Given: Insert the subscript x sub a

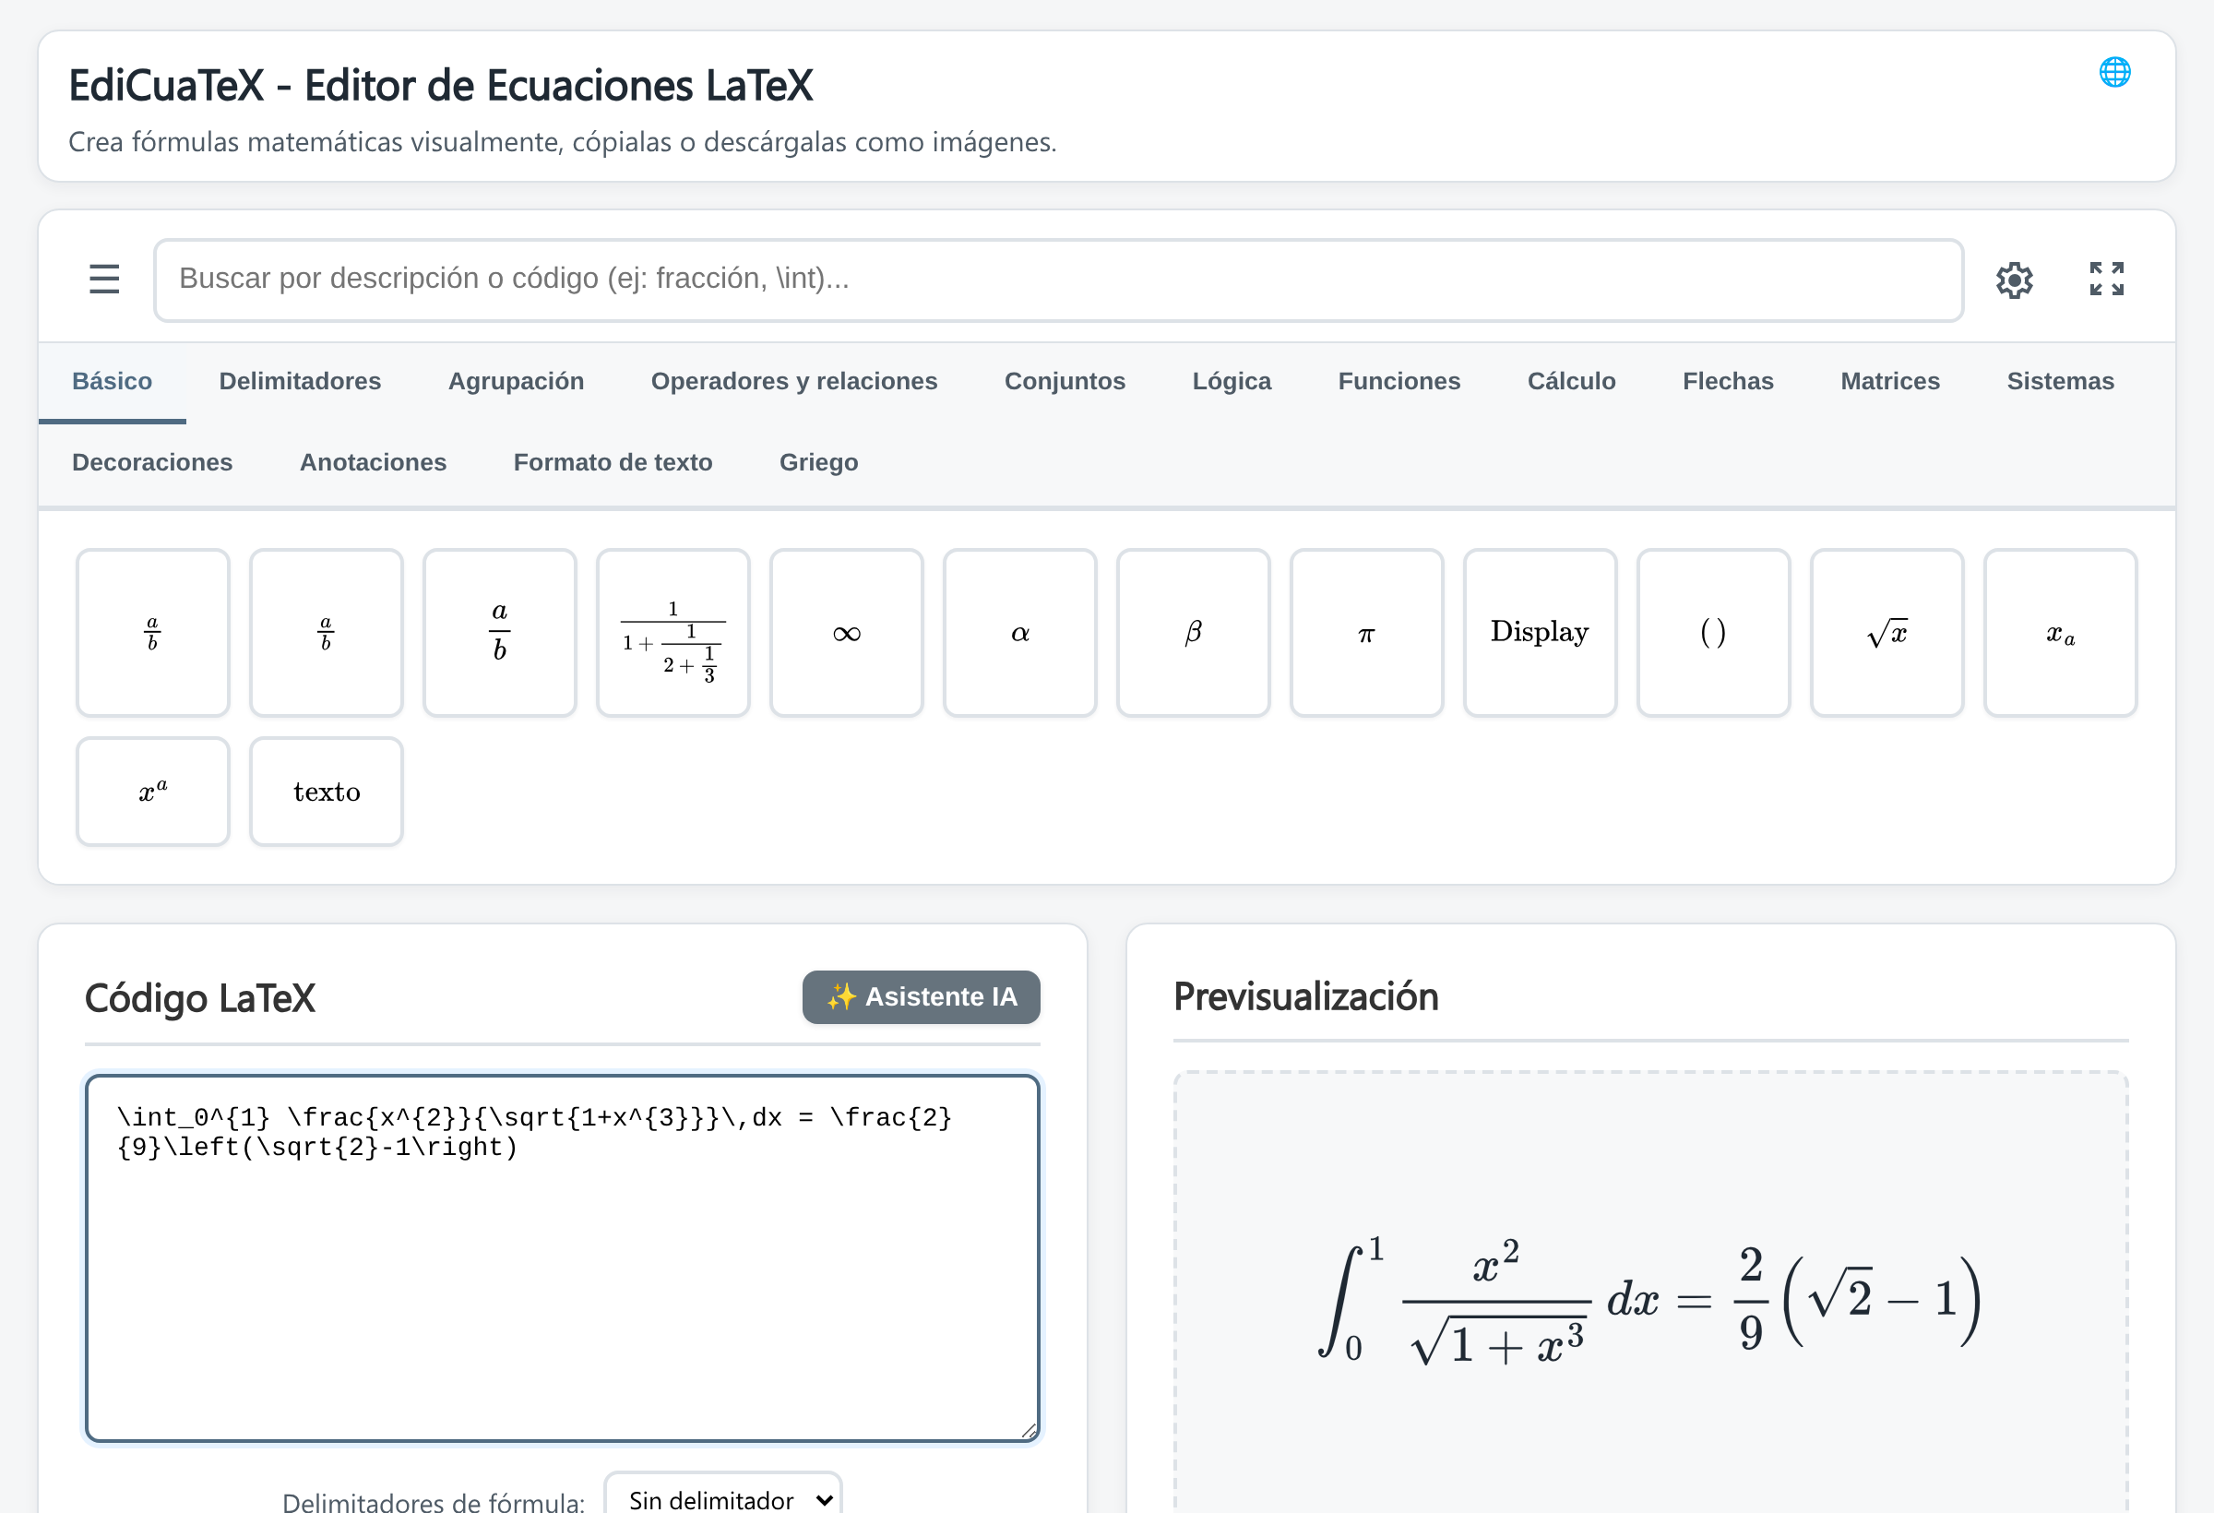Looking at the screenshot, I should (2061, 633).
